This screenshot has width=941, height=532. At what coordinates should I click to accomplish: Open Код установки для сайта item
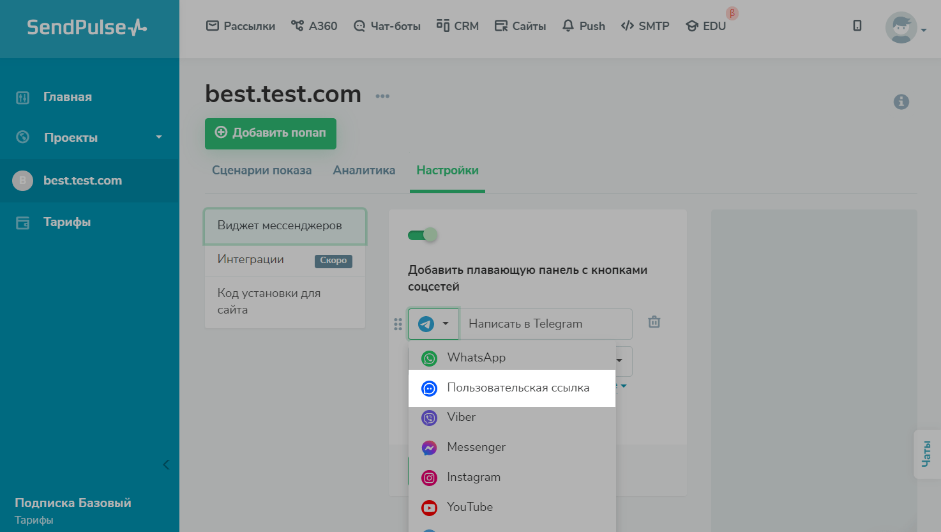point(285,302)
